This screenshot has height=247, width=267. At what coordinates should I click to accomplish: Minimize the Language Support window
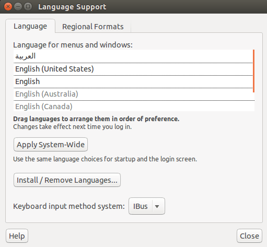coord(18,7)
